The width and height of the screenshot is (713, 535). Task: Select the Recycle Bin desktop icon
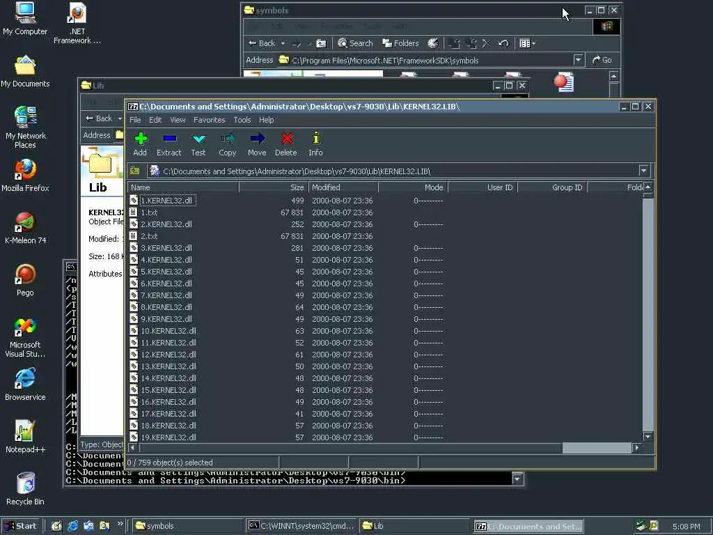pyautogui.click(x=25, y=489)
